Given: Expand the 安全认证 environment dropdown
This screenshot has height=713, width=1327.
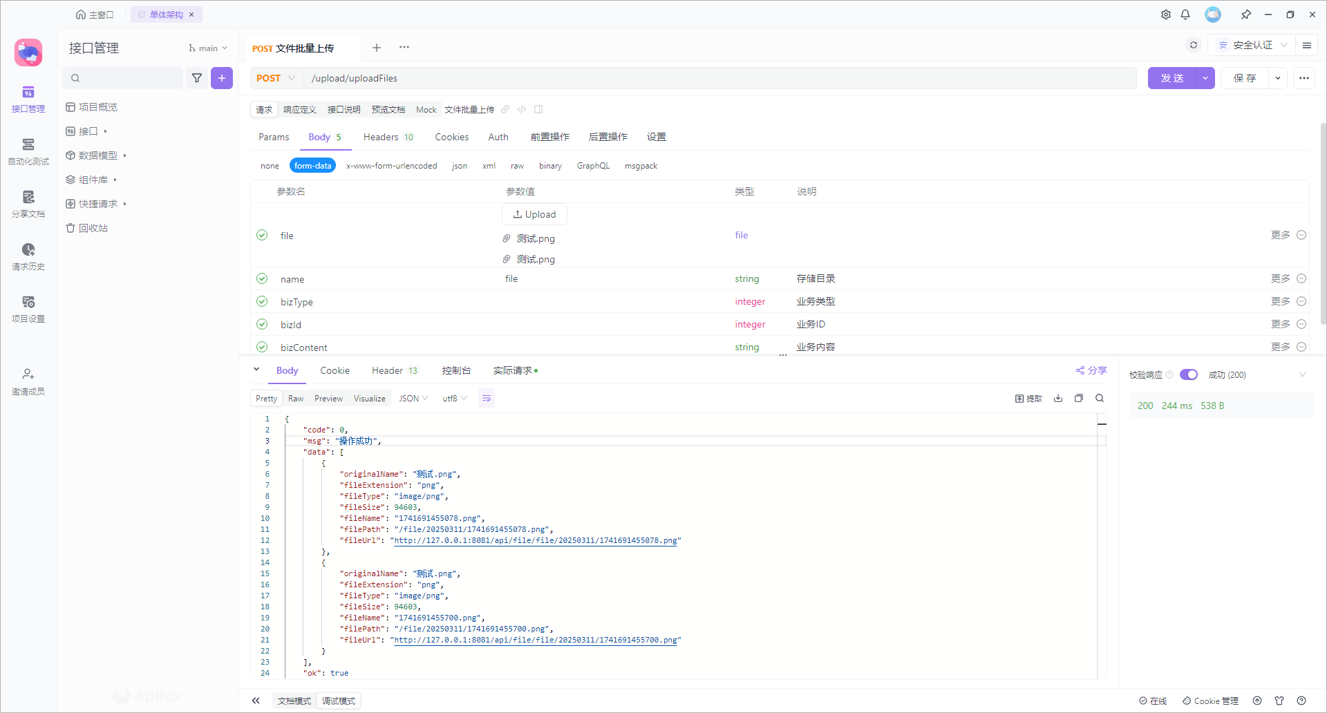Looking at the screenshot, I should coord(1252,45).
